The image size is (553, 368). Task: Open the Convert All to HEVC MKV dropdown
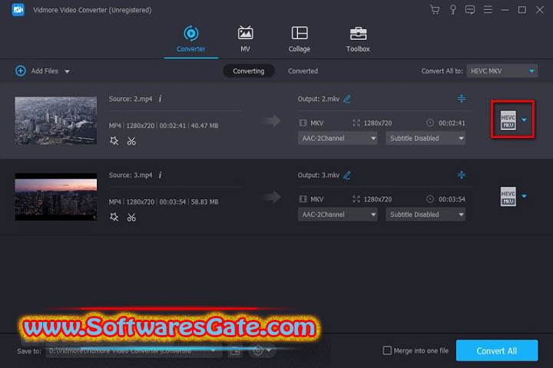502,71
